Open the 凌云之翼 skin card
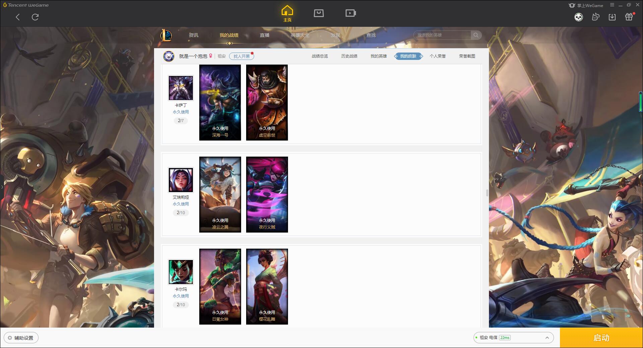The width and height of the screenshot is (643, 348). [x=220, y=194]
